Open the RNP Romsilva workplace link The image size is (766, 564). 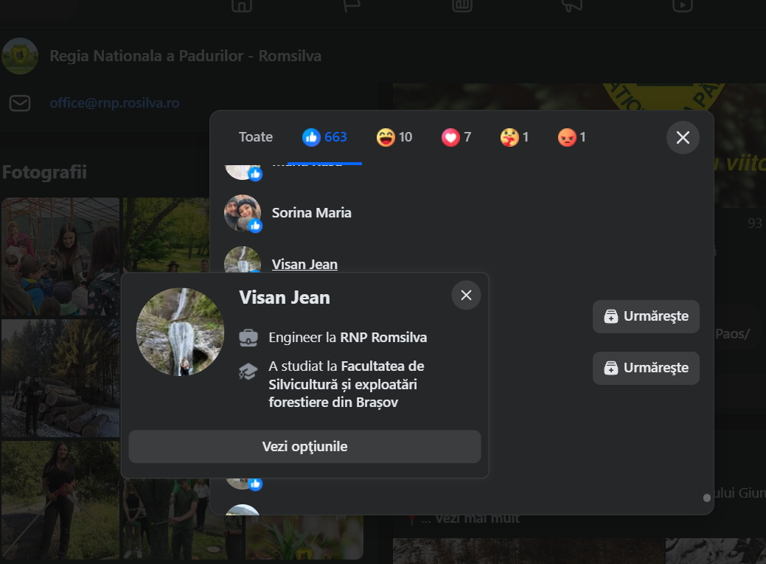tap(383, 338)
